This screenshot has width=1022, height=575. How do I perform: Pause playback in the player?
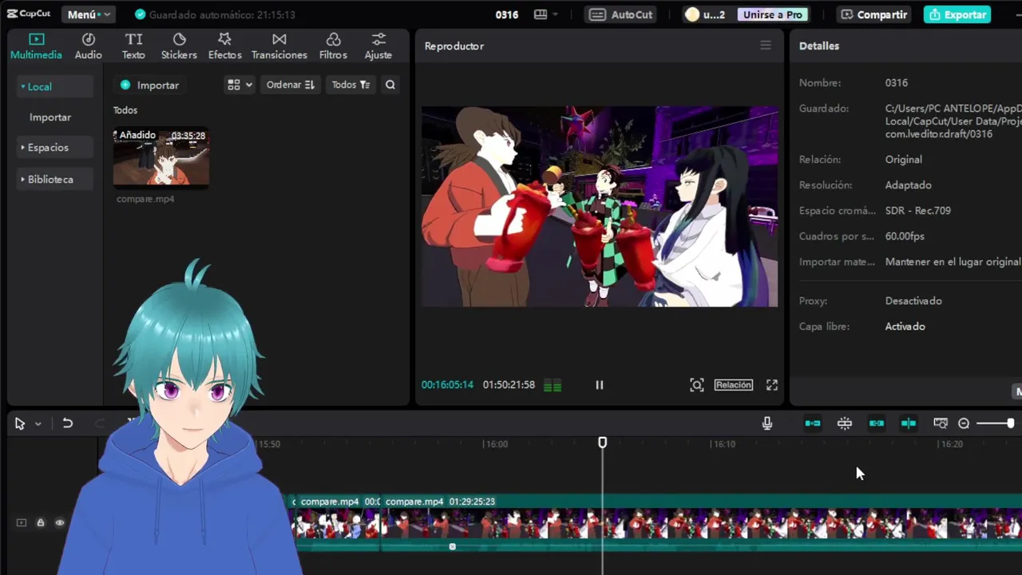(x=600, y=385)
